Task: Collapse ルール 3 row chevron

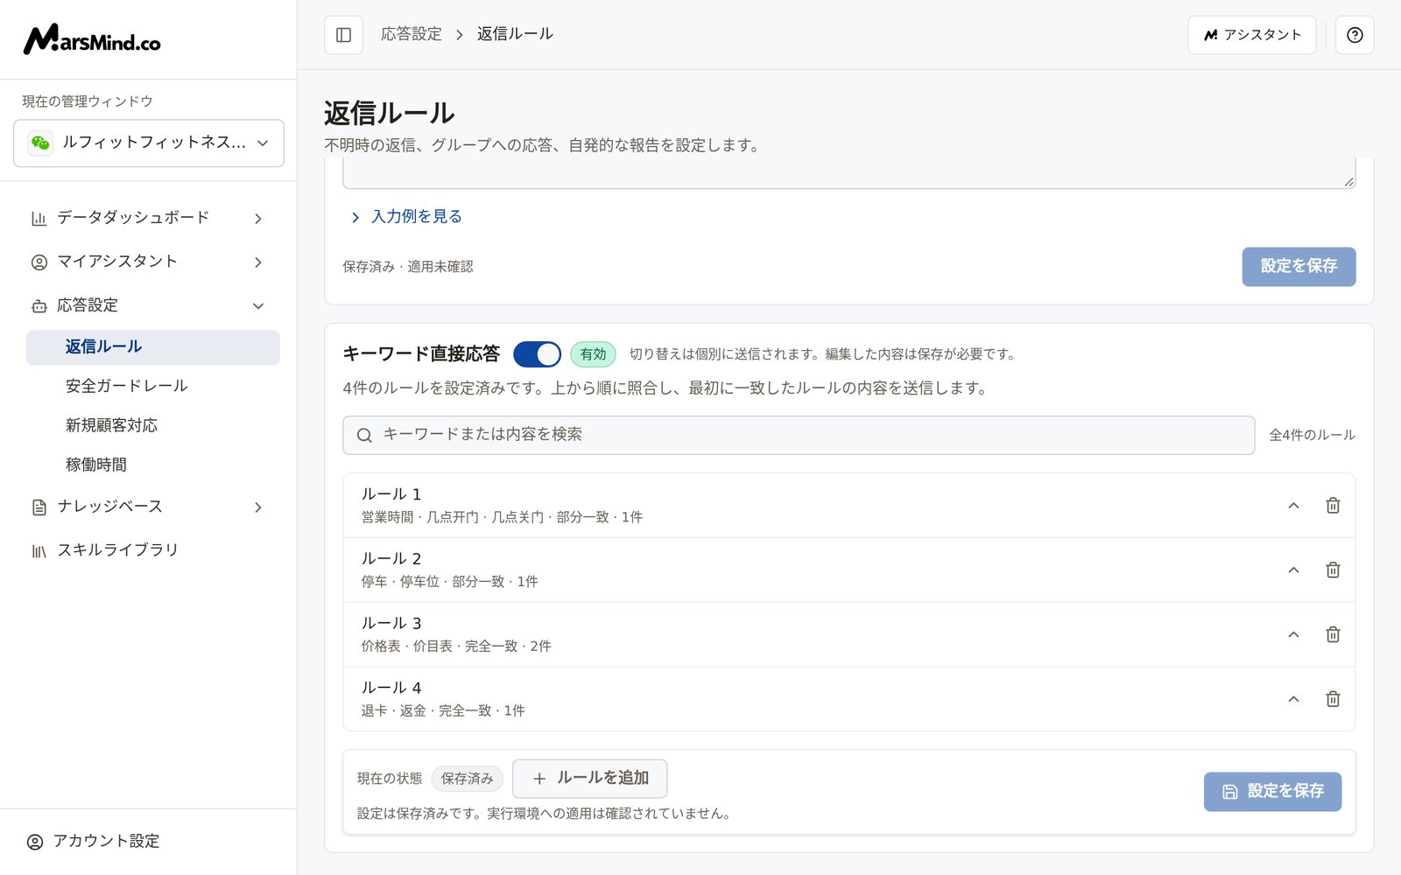Action: pos(1293,634)
